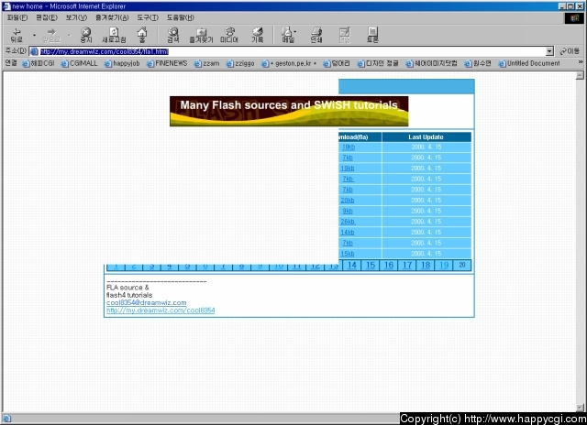The width and height of the screenshot is (587, 425).
Task: Open the happyjob links bar shortcut
Action: coord(122,63)
